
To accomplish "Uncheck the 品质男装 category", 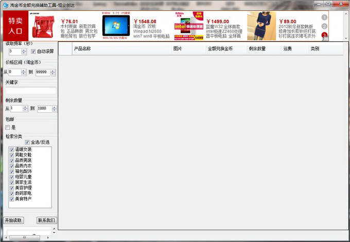I will tap(12, 161).
